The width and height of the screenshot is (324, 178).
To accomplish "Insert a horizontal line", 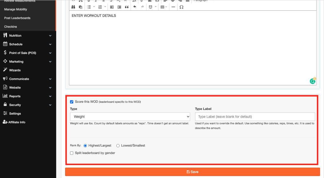I will point(173,7).
